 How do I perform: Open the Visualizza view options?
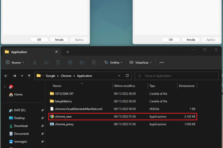(x=141, y=63)
